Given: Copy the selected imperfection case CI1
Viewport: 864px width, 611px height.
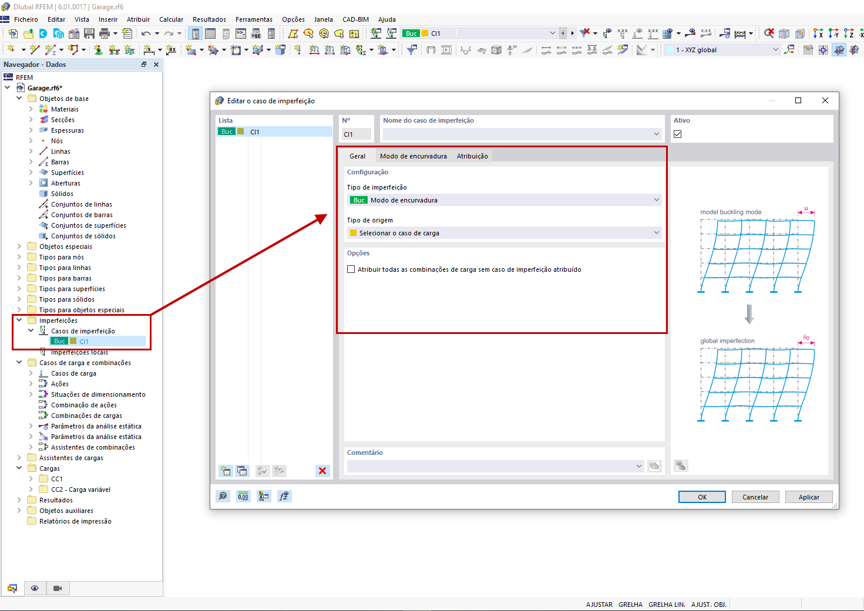Looking at the screenshot, I should pyautogui.click(x=242, y=471).
